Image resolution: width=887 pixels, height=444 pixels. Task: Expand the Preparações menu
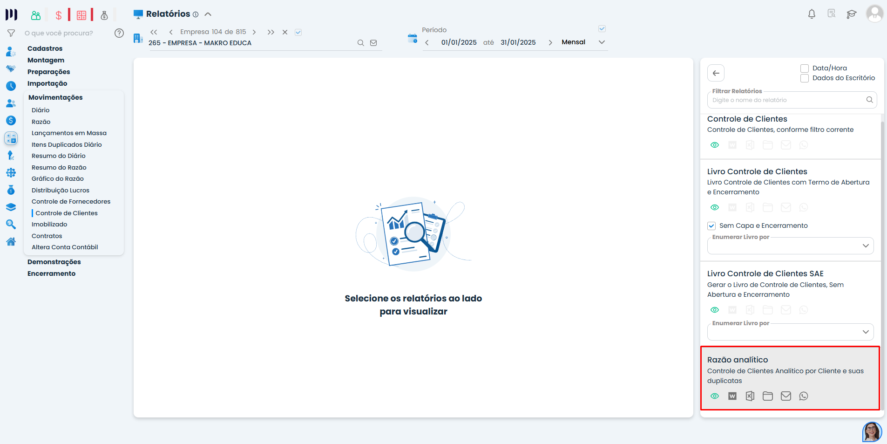[49, 72]
